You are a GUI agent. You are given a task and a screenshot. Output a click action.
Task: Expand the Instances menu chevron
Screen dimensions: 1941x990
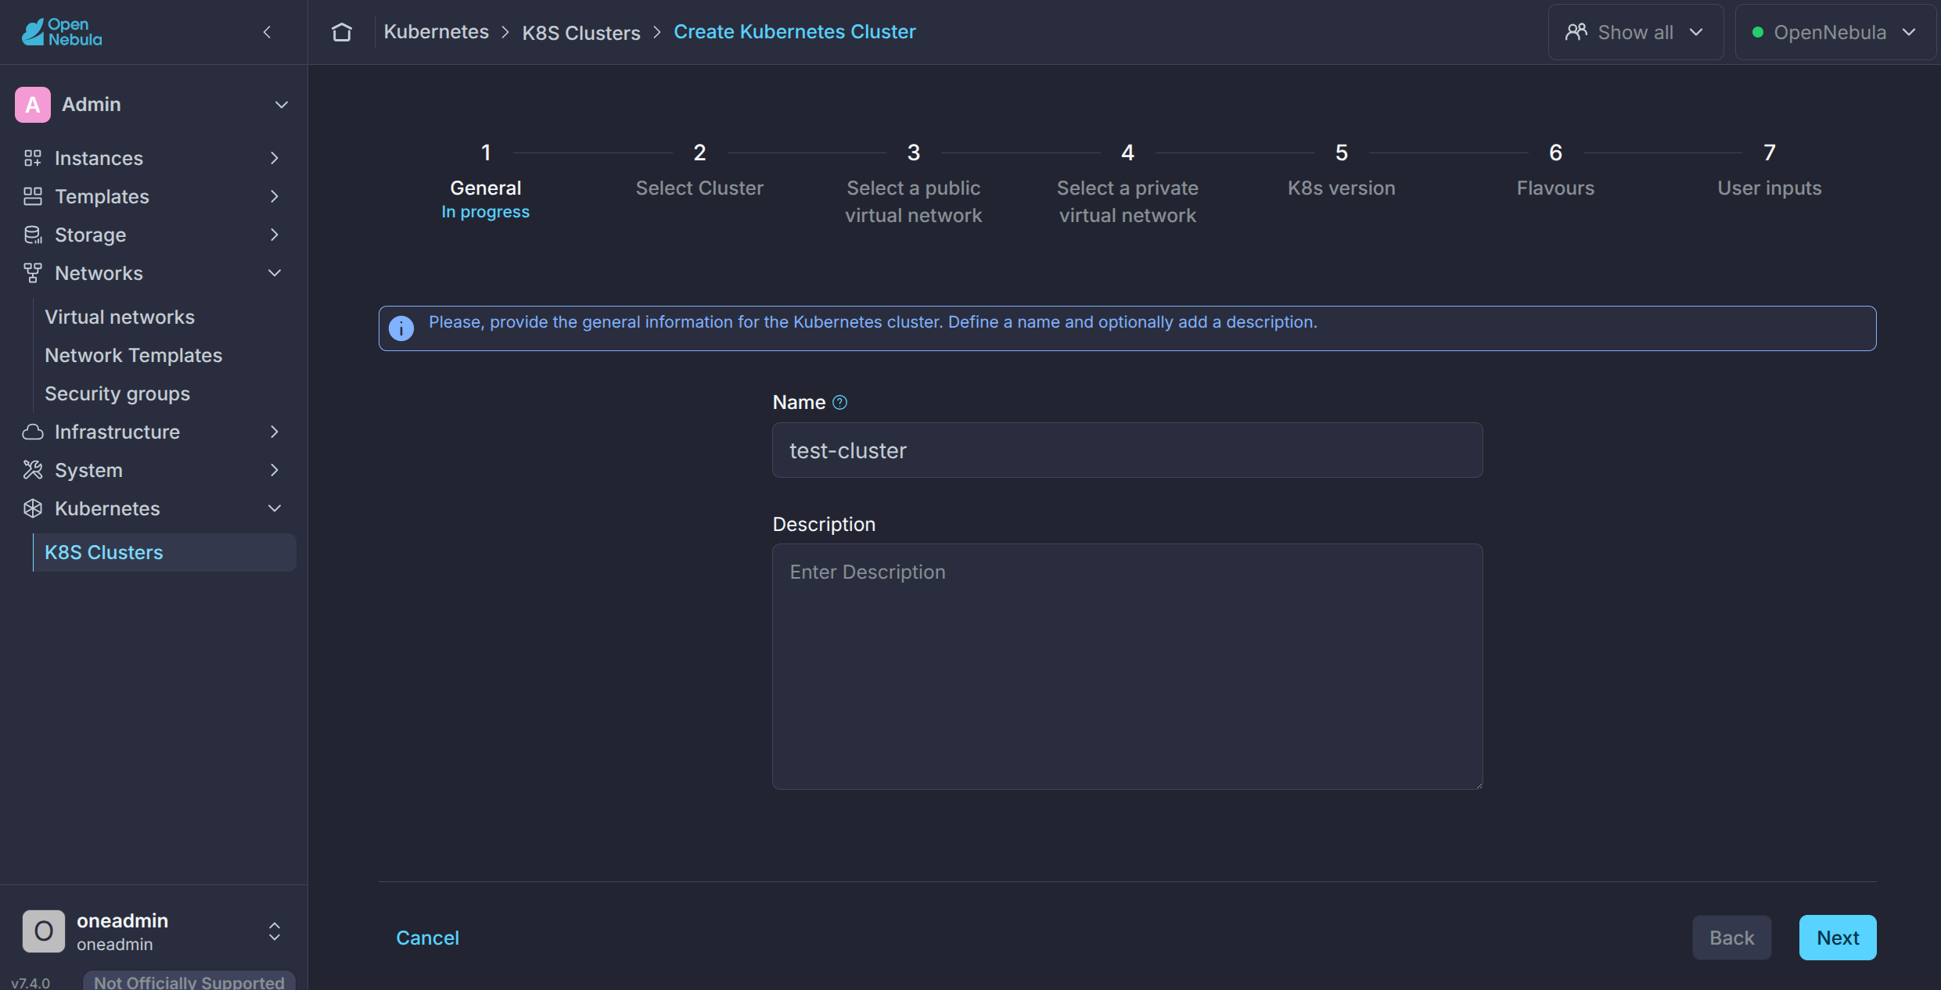tap(275, 158)
